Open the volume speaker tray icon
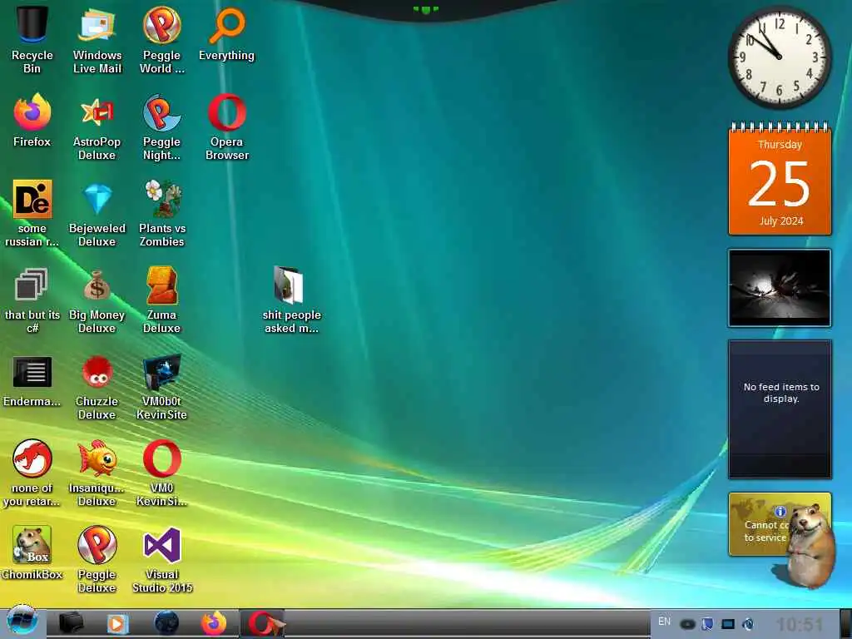This screenshot has width=852, height=639. pyautogui.click(x=748, y=624)
